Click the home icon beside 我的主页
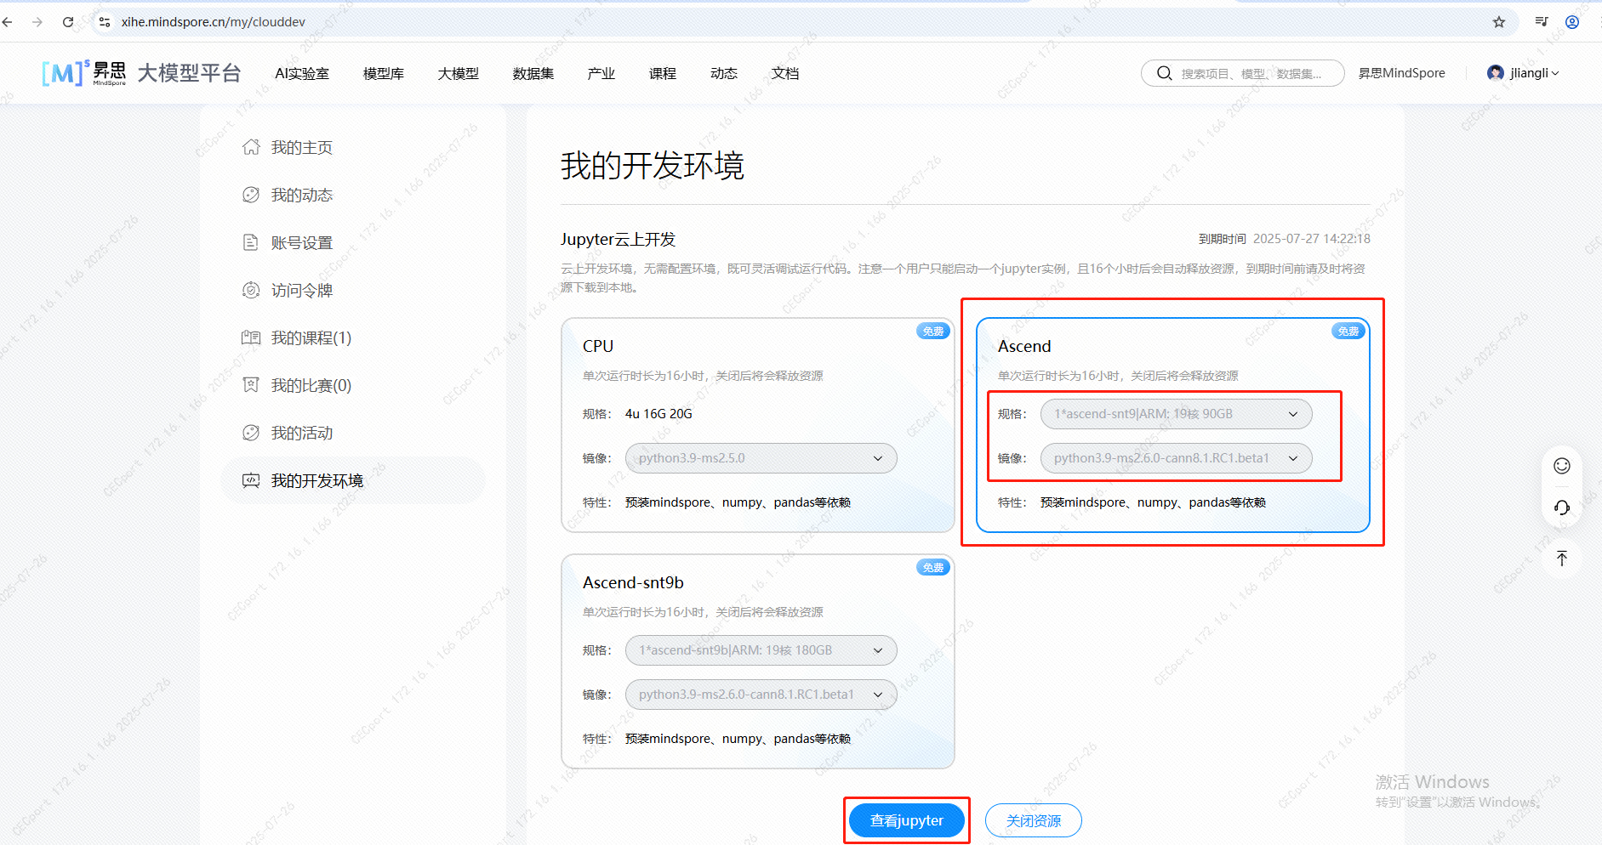Image resolution: width=1602 pixels, height=845 pixels. click(251, 147)
